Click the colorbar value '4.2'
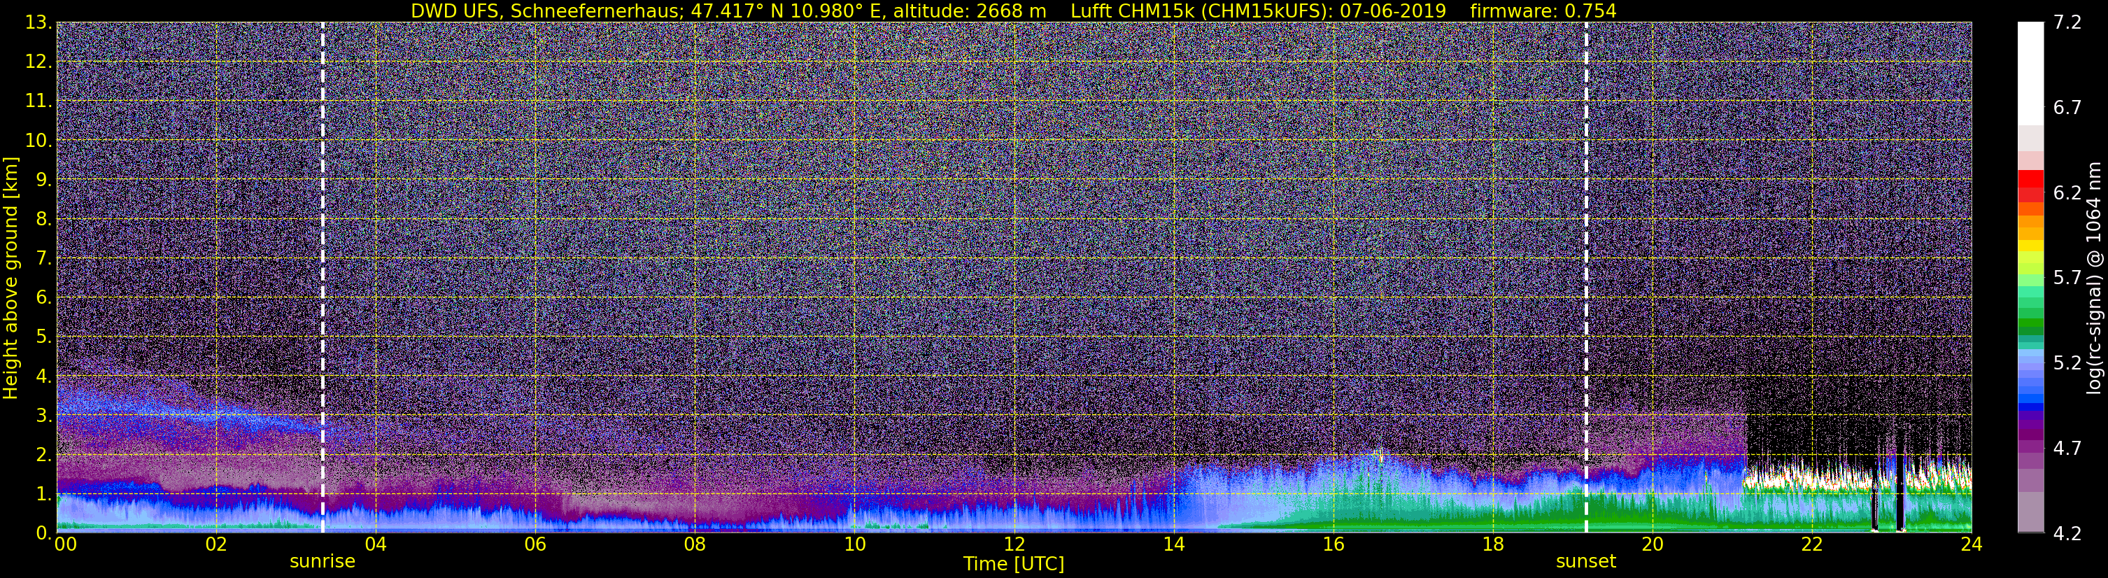The image size is (2108, 578). (x=2067, y=534)
